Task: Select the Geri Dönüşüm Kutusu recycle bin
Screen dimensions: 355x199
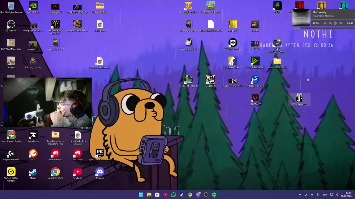Action: [x=11, y=8]
